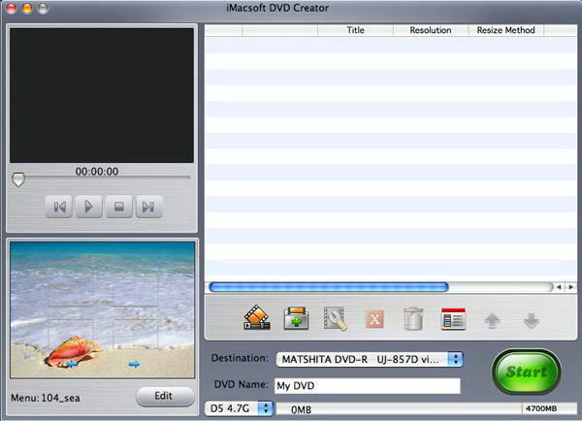Screen dimensions: 582x421
Task: Skip to previous in the preview player
Action: tap(59, 207)
